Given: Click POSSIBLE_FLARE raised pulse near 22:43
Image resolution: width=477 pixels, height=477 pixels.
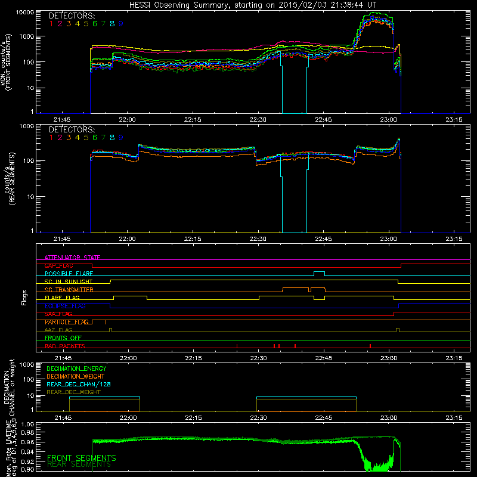Looking at the screenshot, I should 319,273.
